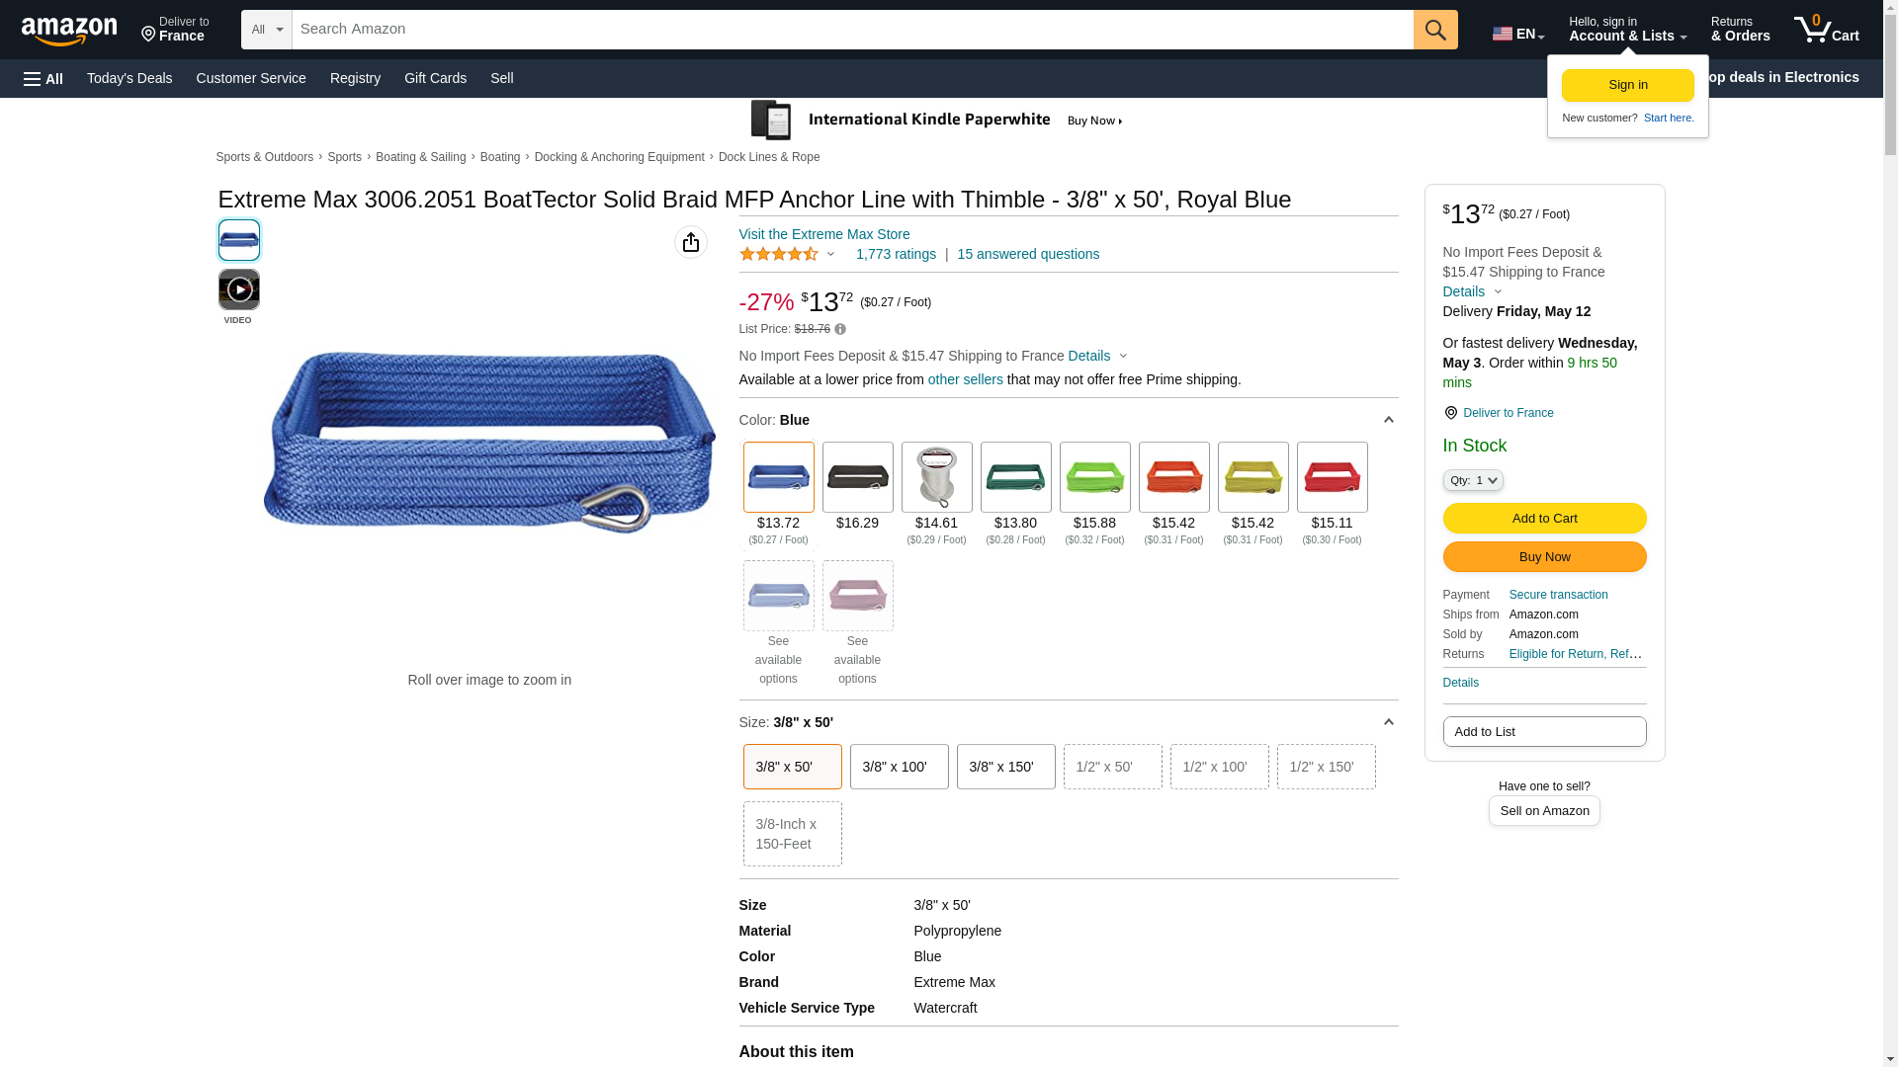Choose the 1/2" x 50' size option
The height and width of the screenshot is (1067, 1898).
[1112, 767]
